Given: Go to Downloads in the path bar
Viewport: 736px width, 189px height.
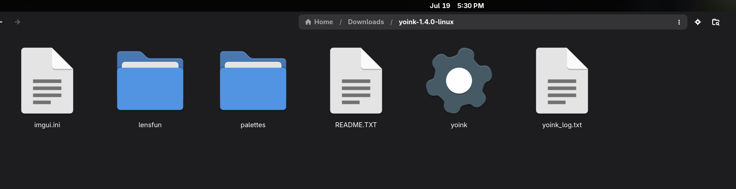Looking at the screenshot, I should pos(366,22).
